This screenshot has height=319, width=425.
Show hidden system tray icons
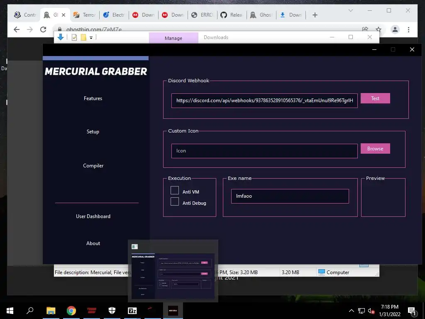(x=351, y=311)
